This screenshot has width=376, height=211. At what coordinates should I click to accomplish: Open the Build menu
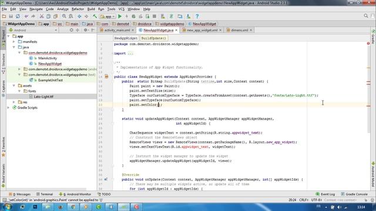[91, 9]
